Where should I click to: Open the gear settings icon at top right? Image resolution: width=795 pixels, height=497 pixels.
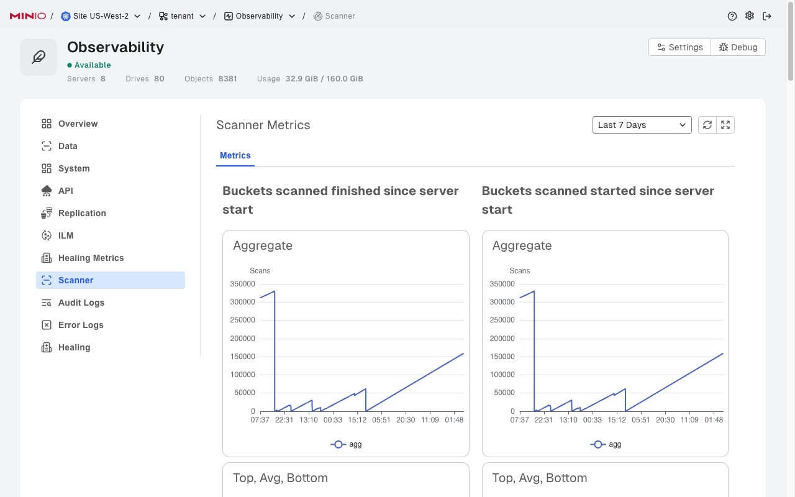click(750, 16)
